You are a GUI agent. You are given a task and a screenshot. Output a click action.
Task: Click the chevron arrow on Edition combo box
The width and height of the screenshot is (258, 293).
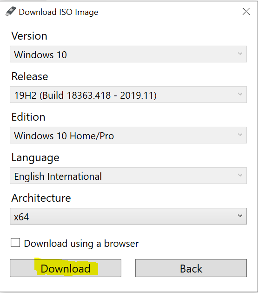click(240, 135)
